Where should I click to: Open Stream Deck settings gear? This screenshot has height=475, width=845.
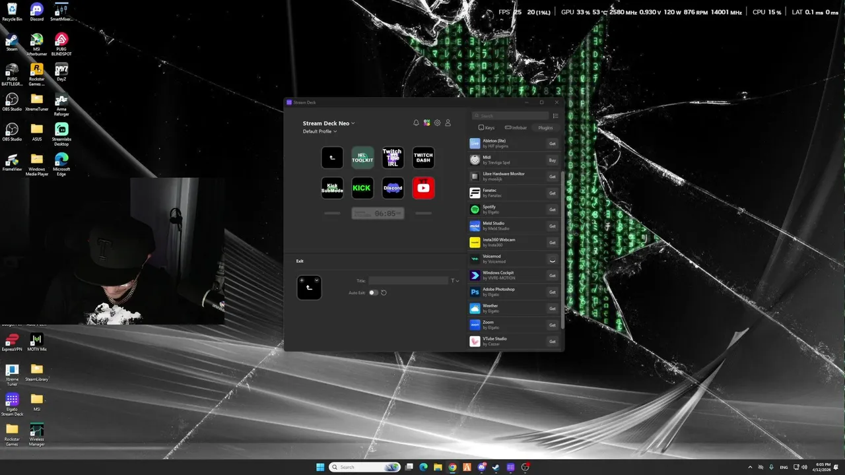click(437, 123)
